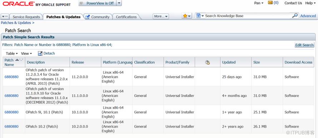Click the Community tab external-link icon
Screen dimensions: 318x138
88,17
